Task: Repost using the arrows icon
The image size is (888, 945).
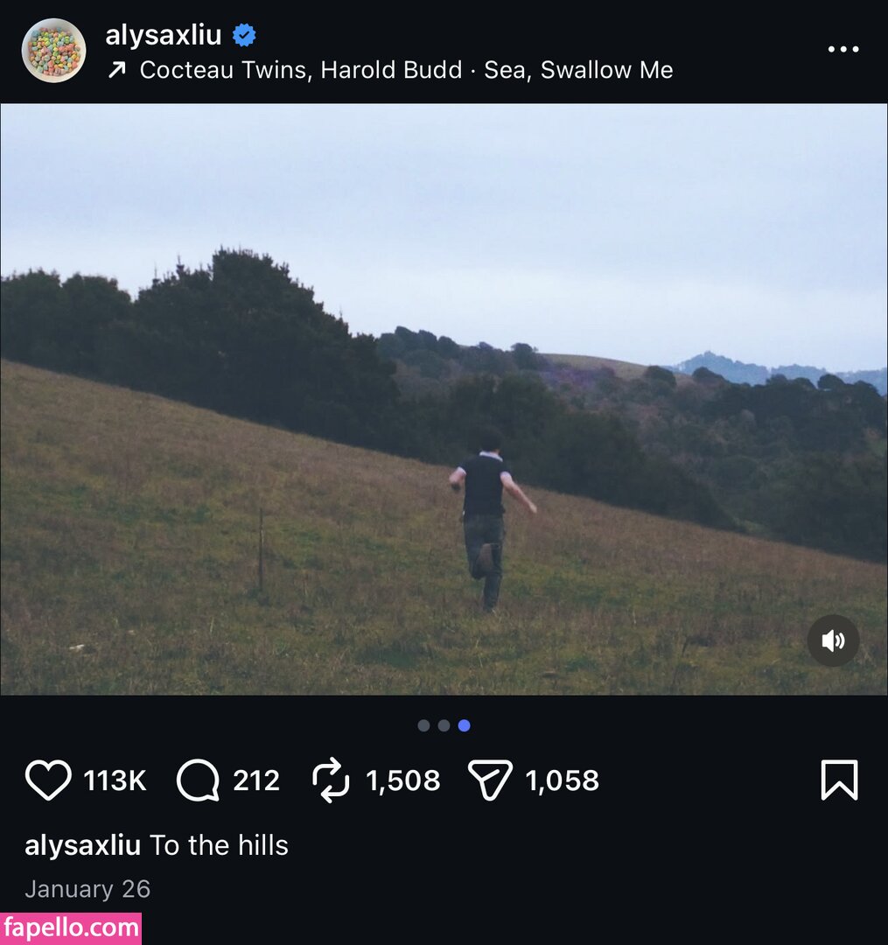Action: (x=331, y=780)
